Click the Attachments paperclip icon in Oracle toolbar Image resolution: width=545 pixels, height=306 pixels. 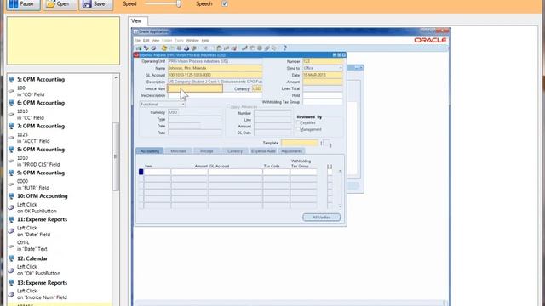point(267,48)
